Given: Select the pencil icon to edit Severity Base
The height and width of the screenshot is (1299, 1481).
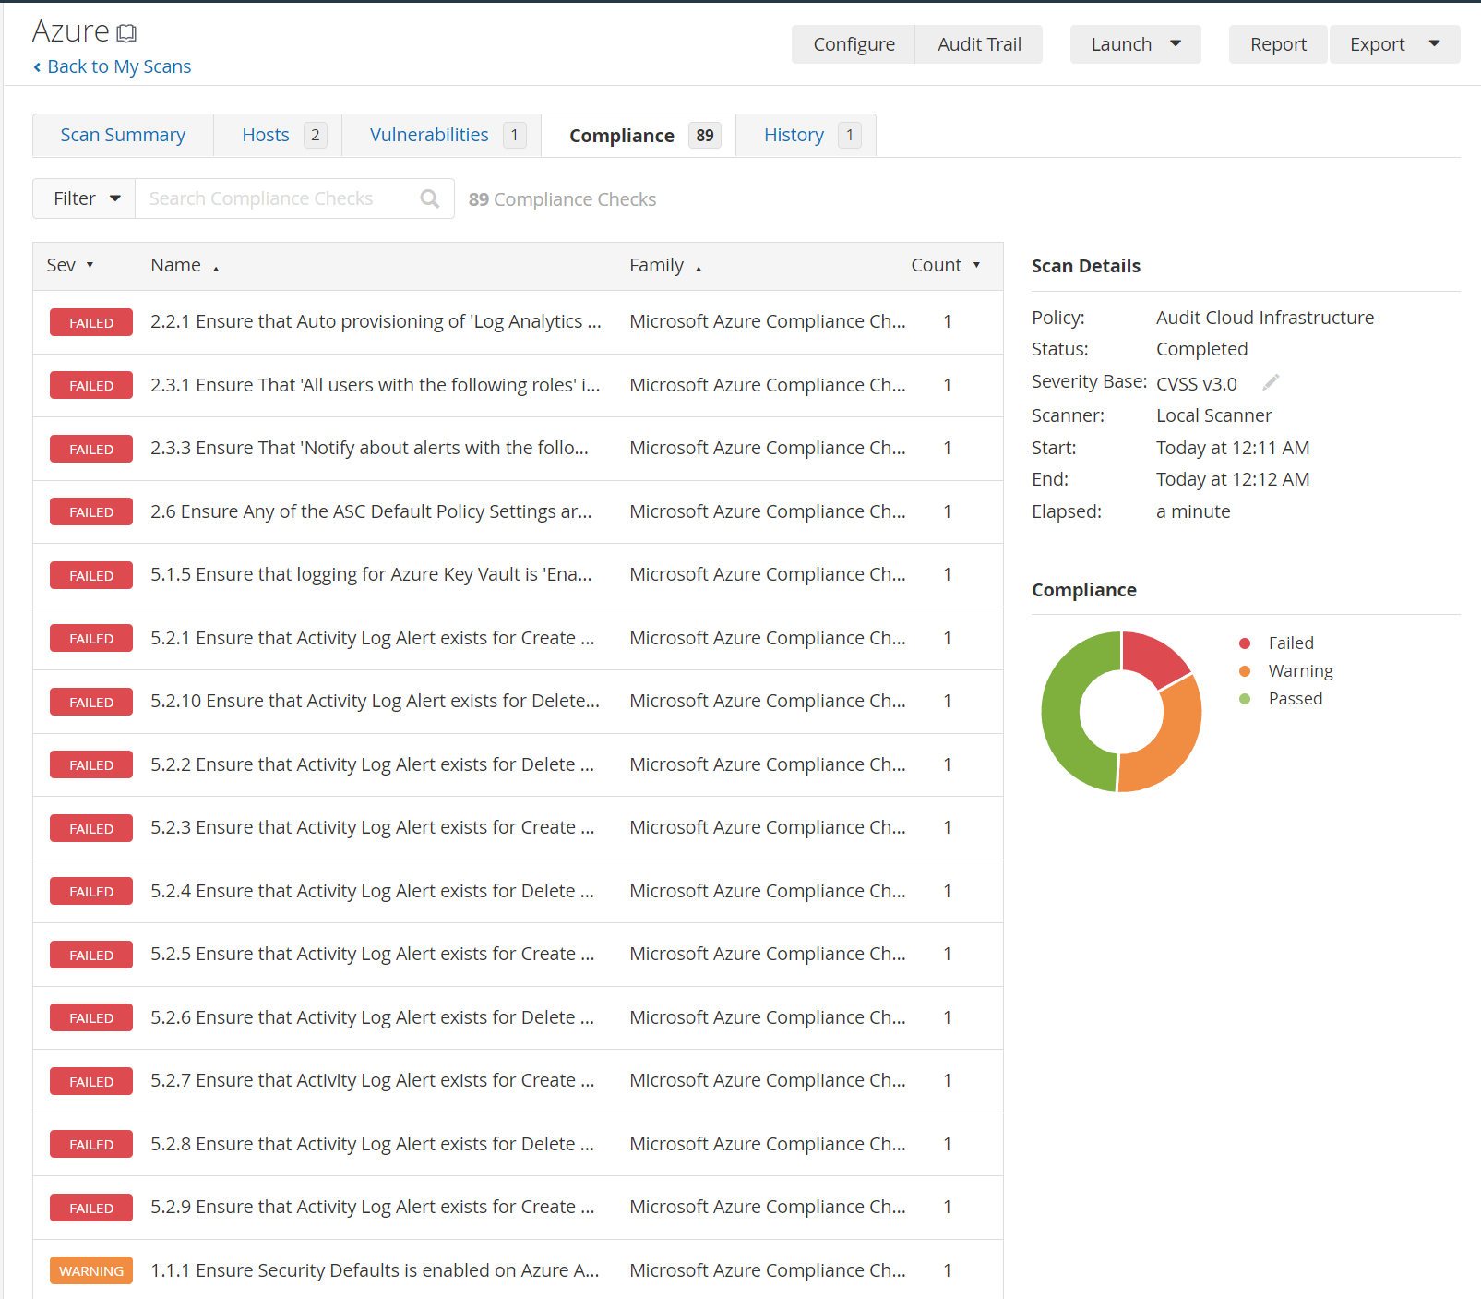Looking at the screenshot, I should [1271, 382].
